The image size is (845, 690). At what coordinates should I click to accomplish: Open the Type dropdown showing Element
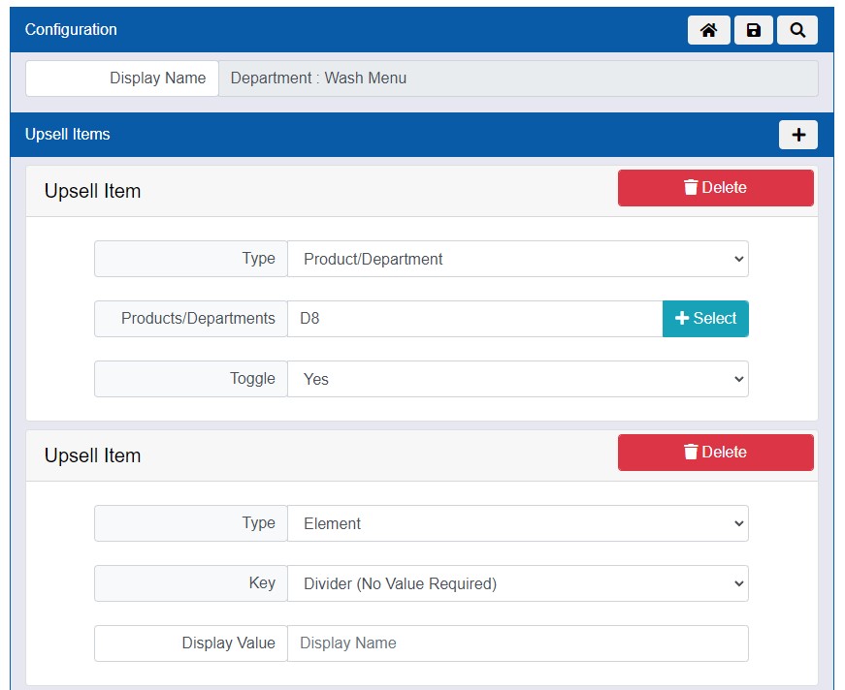point(518,523)
